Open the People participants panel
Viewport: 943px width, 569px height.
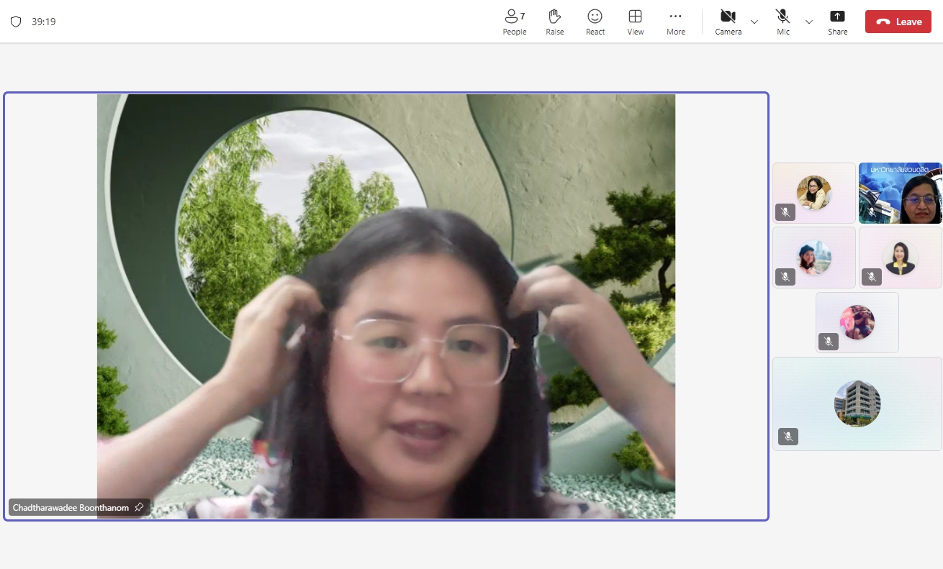pos(514,22)
